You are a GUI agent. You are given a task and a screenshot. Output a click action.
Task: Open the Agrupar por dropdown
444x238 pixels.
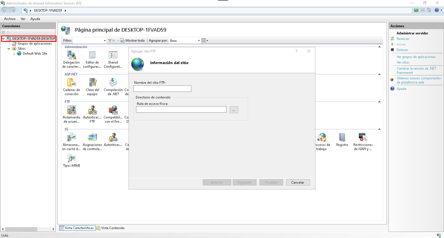(199, 41)
